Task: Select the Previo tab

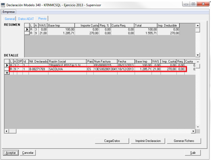Action: click(x=42, y=19)
